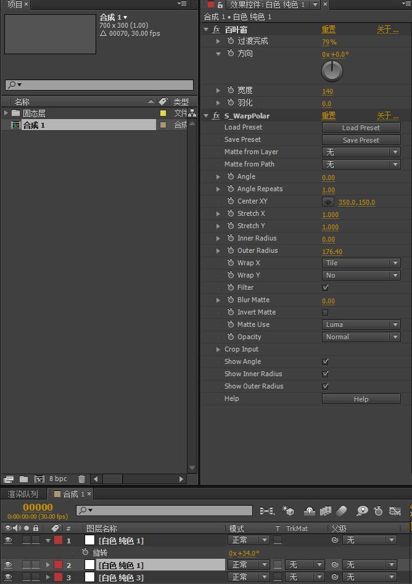Open the Matte from Layer dropdown
This screenshot has height=584, width=412.
pos(361,152)
